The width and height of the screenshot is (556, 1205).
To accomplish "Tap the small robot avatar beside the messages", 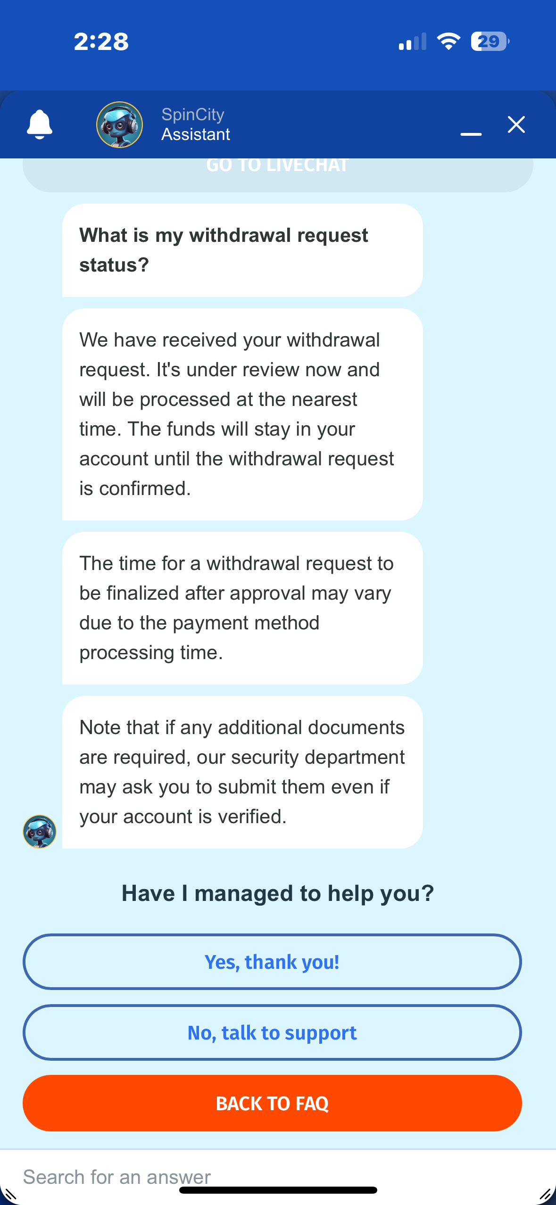I will tap(40, 832).
